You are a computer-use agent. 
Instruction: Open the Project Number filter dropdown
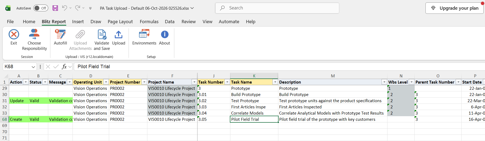[144, 82]
